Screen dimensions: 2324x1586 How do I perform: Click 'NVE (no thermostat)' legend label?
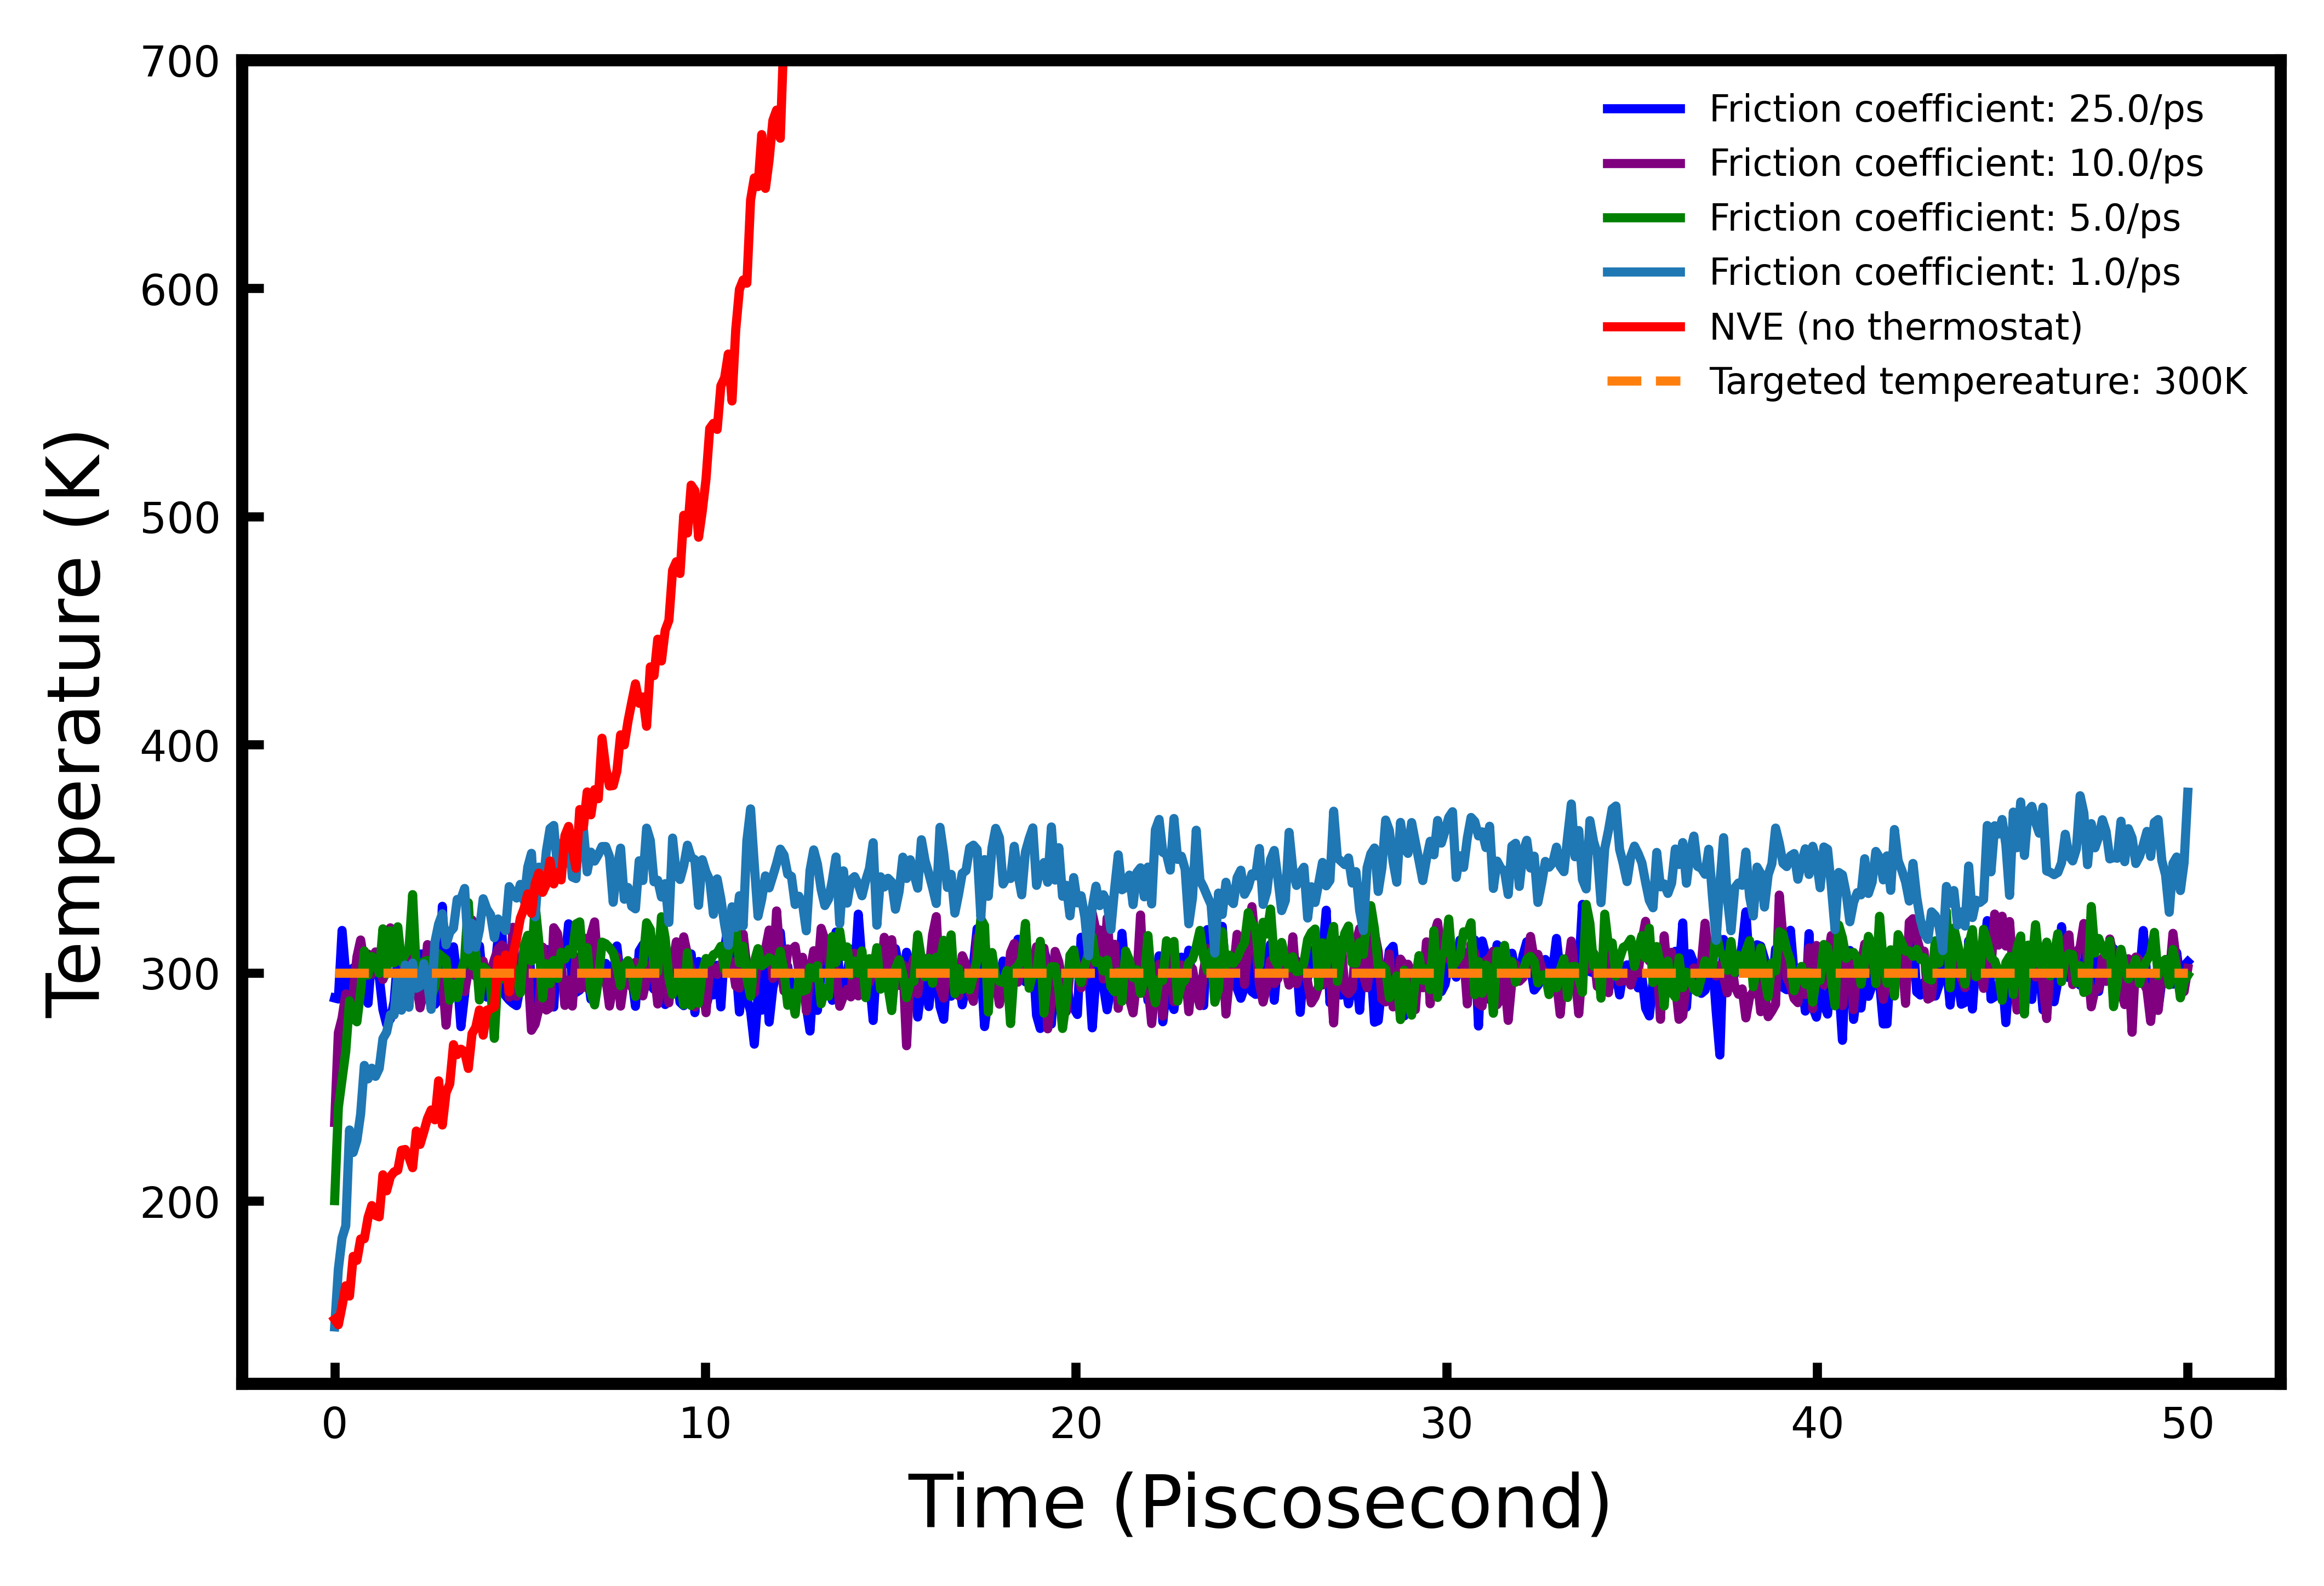pos(1895,327)
